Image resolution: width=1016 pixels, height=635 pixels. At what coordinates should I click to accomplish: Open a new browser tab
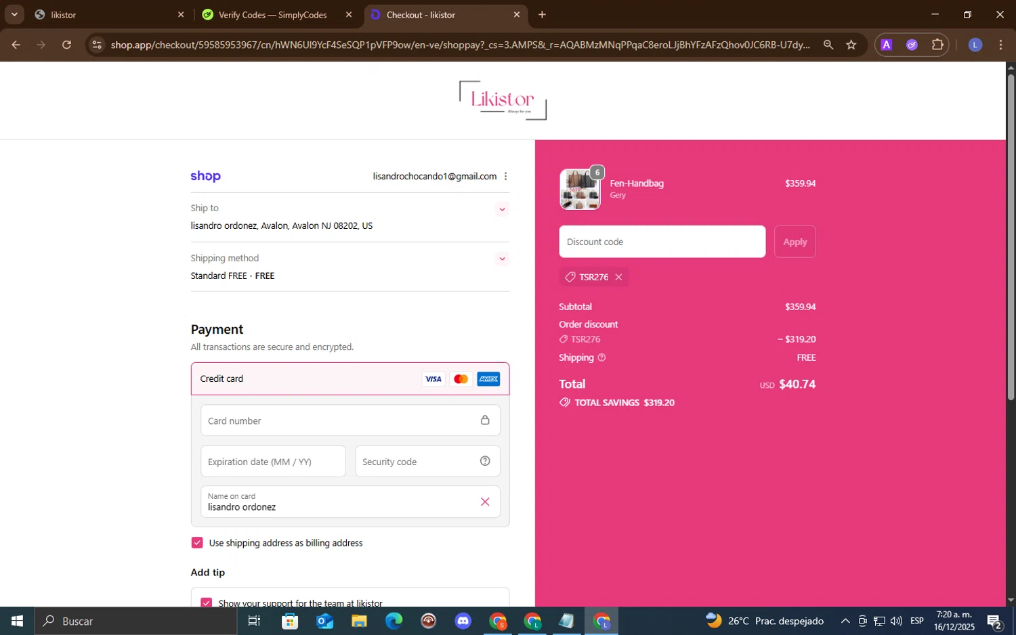tap(542, 14)
